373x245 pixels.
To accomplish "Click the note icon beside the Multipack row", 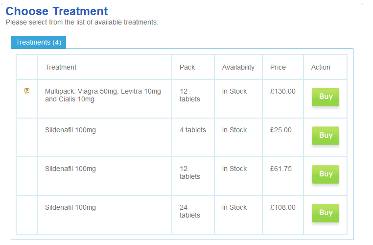I will pos(27,91).
